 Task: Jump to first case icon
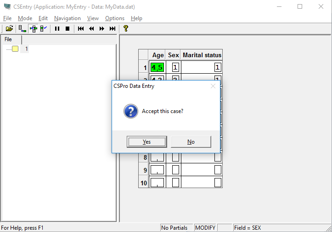[x=81, y=28]
